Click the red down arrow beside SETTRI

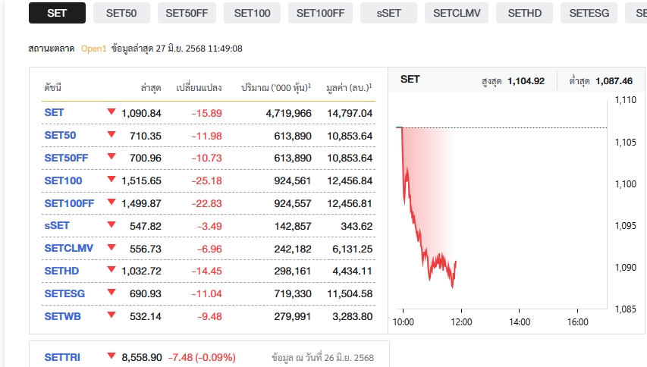tap(111, 356)
